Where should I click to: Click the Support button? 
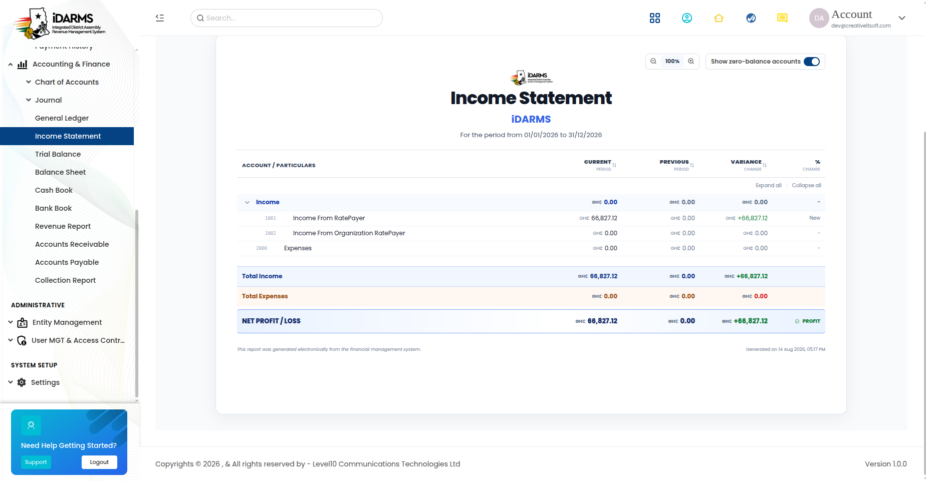click(36, 462)
